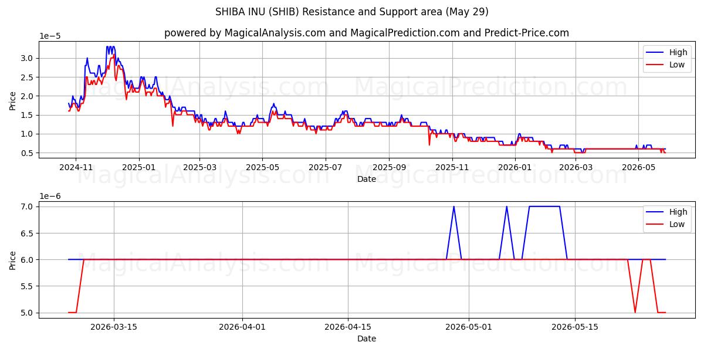This screenshot has height=352, width=704.
Task: Click the 'Price' axis label of the upper chart
Action: click(13, 100)
